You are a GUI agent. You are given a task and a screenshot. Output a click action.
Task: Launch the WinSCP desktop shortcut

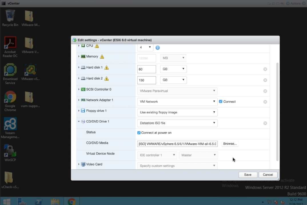[x=10, y=153]
